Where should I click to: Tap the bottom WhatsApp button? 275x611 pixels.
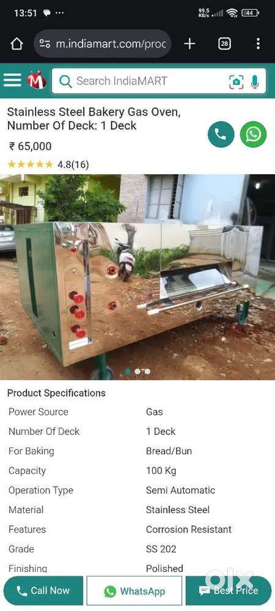click(x=134, y=591)
